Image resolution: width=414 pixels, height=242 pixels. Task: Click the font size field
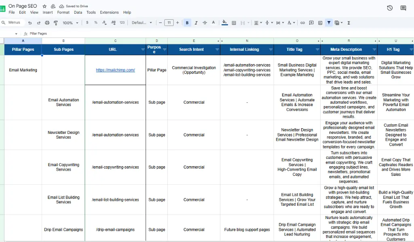point(169,23)
